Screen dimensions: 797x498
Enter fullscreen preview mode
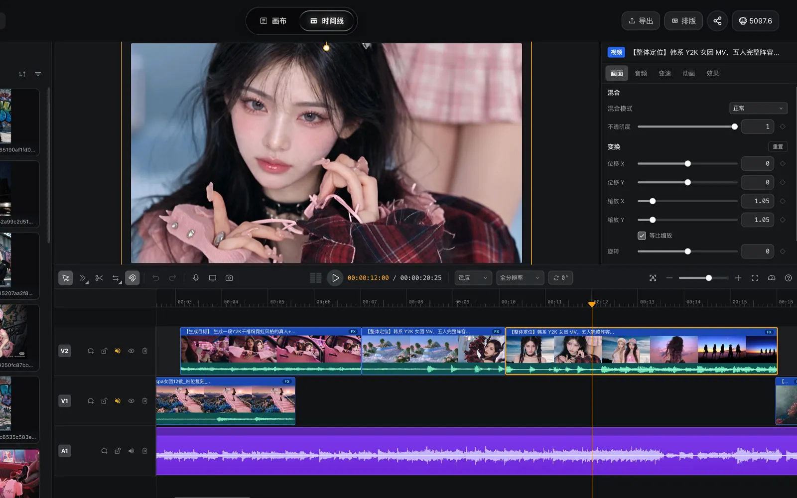755,278
